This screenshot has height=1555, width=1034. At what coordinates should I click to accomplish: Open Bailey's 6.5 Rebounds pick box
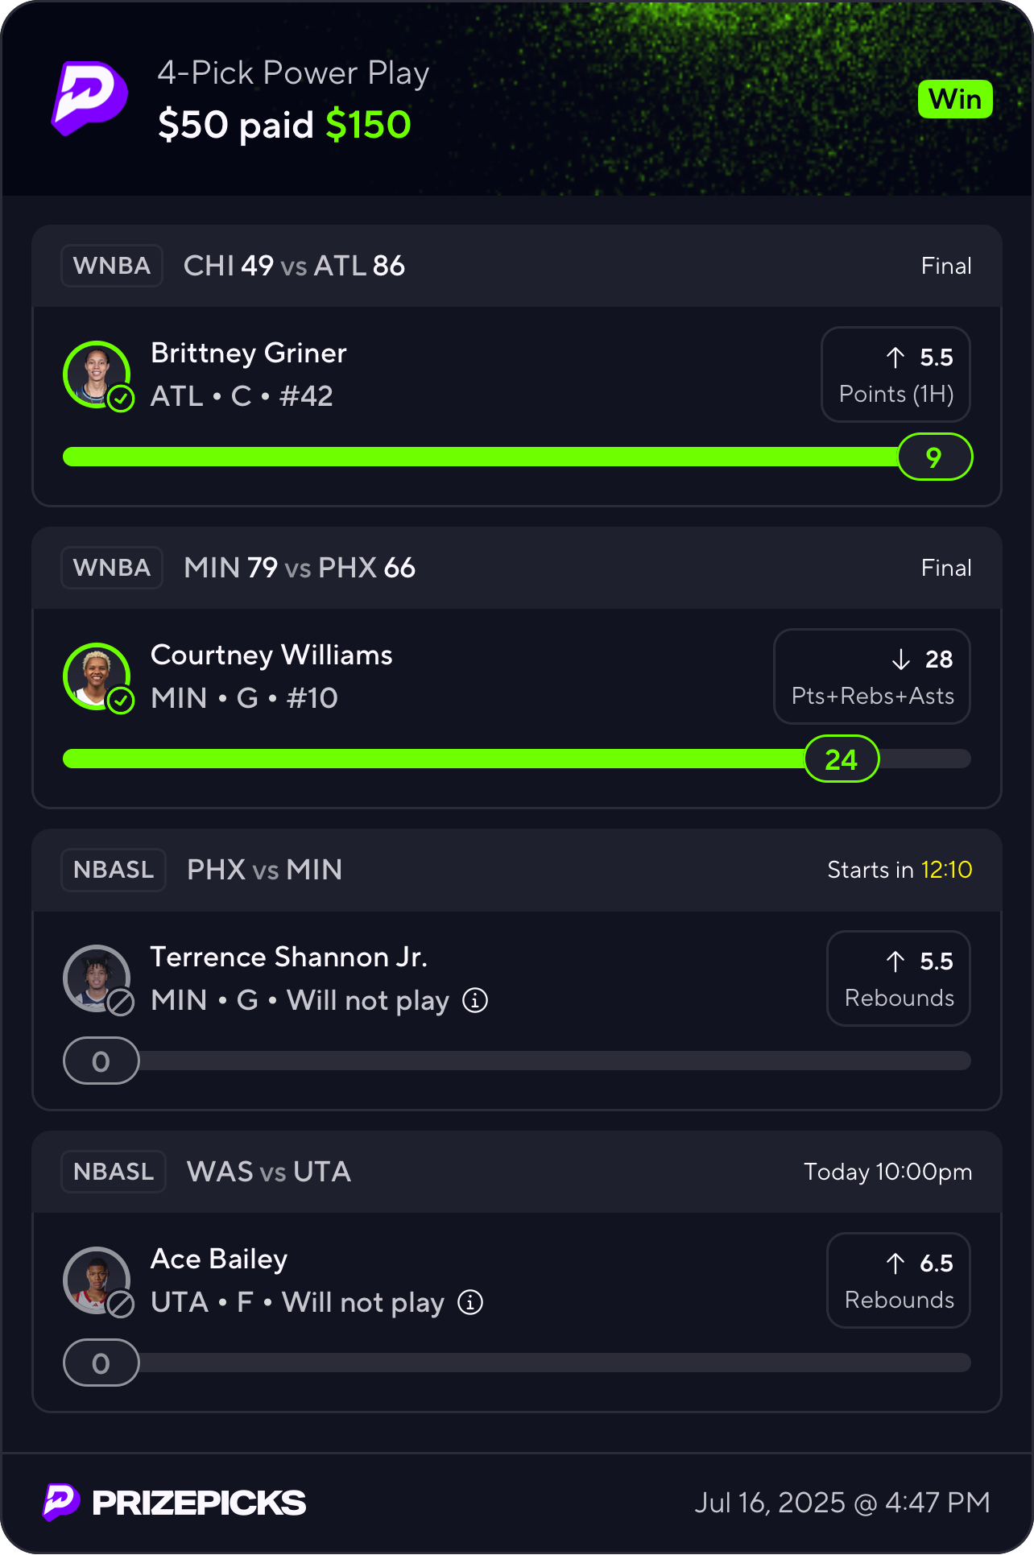pos(899,1280)
